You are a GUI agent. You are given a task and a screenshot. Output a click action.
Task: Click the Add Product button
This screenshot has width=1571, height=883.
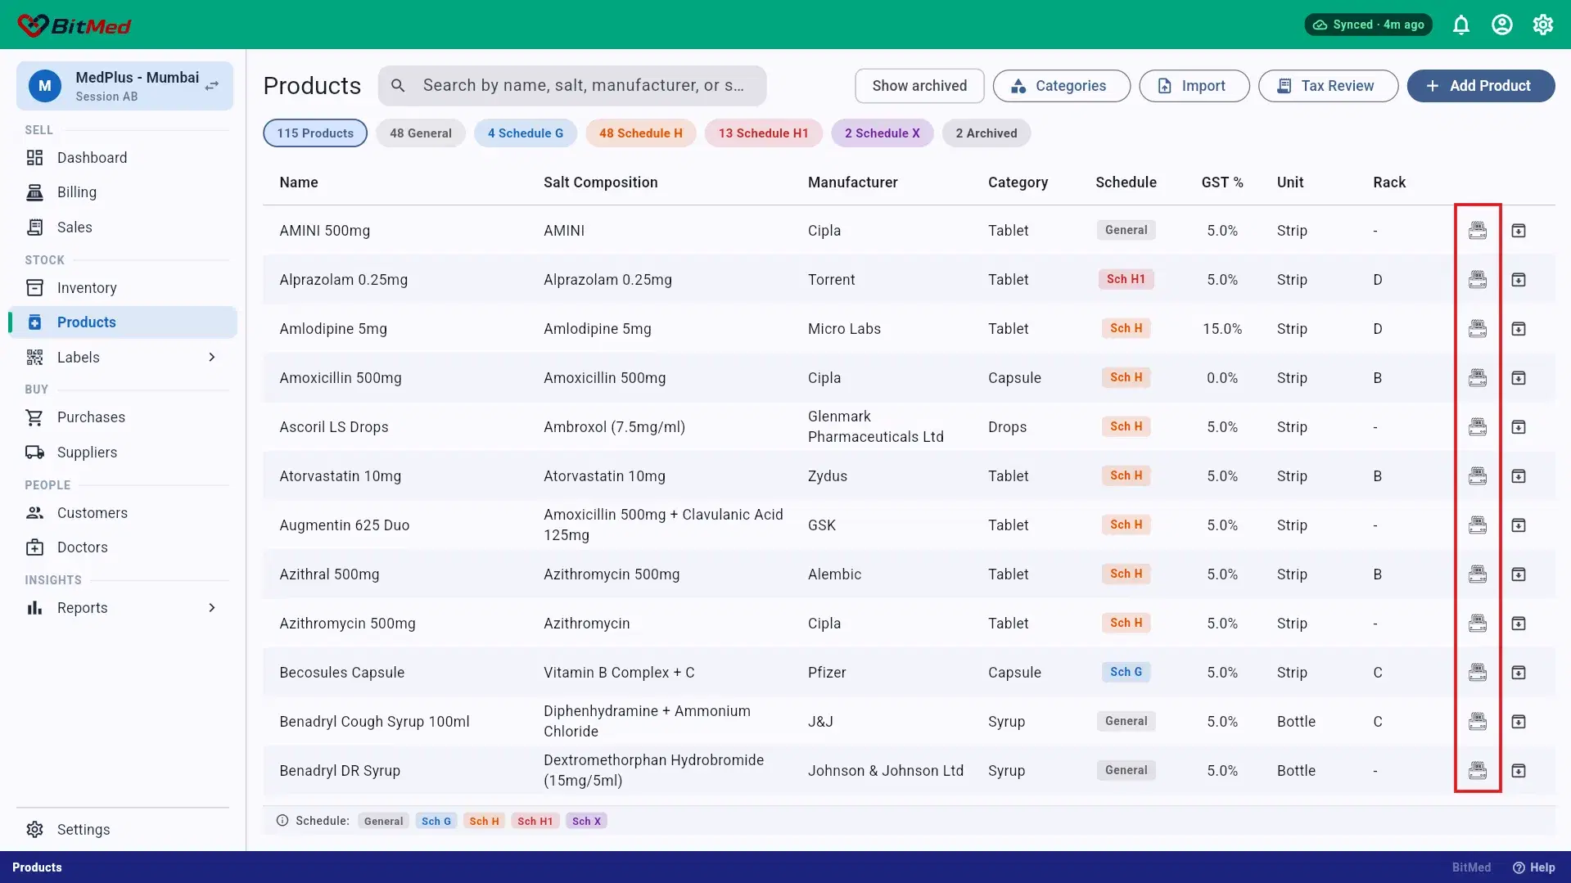tap(1481, 86)
